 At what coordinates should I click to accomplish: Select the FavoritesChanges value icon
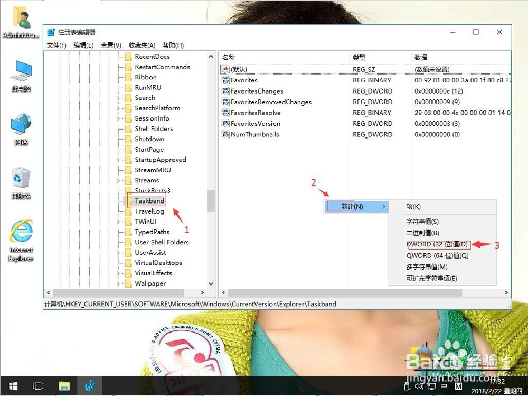click(225, 91)
